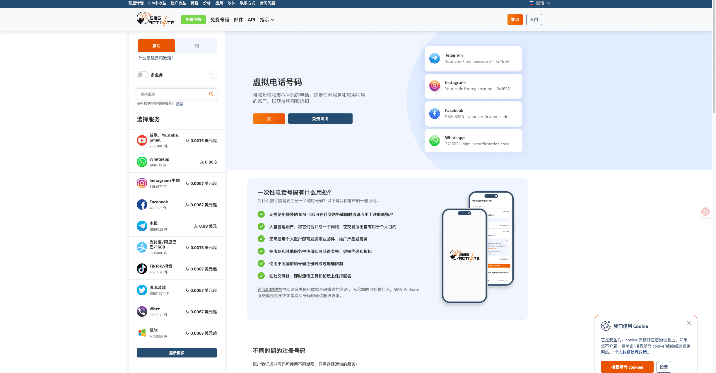Screen dimensions: 716x373
Task: Click the 入口 login button
Action: coord(534,20)
